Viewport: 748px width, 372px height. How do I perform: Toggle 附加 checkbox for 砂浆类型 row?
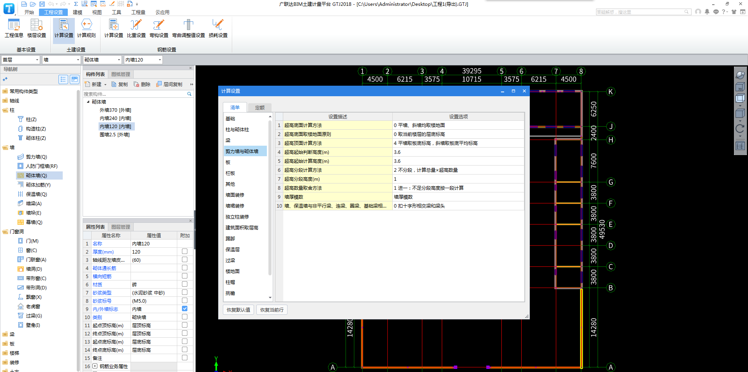(x=185, y=293)
